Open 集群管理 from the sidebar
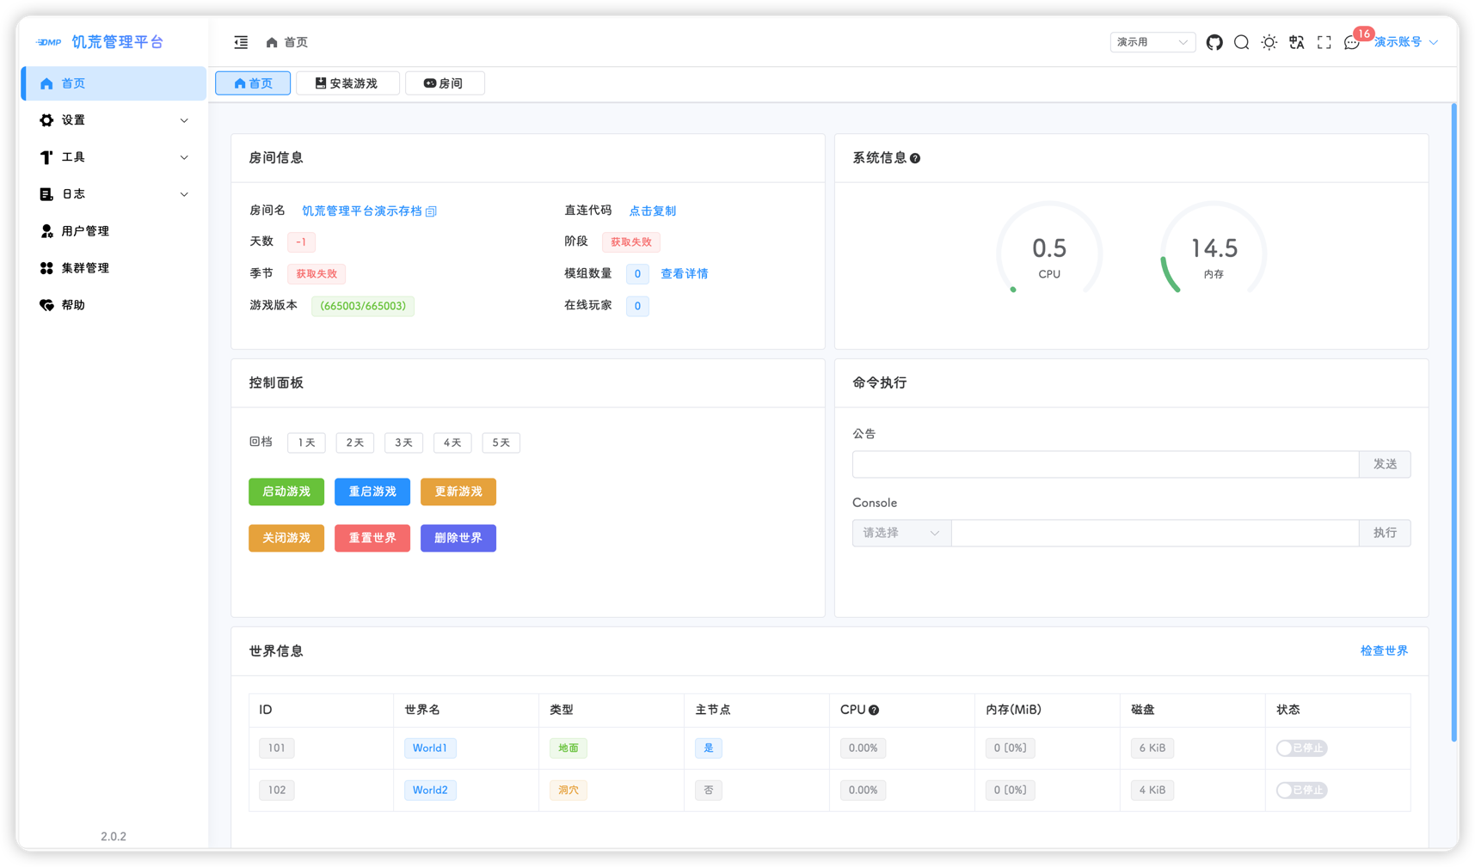Screen dimensions: 1475x867 click(x=85, y=267)
